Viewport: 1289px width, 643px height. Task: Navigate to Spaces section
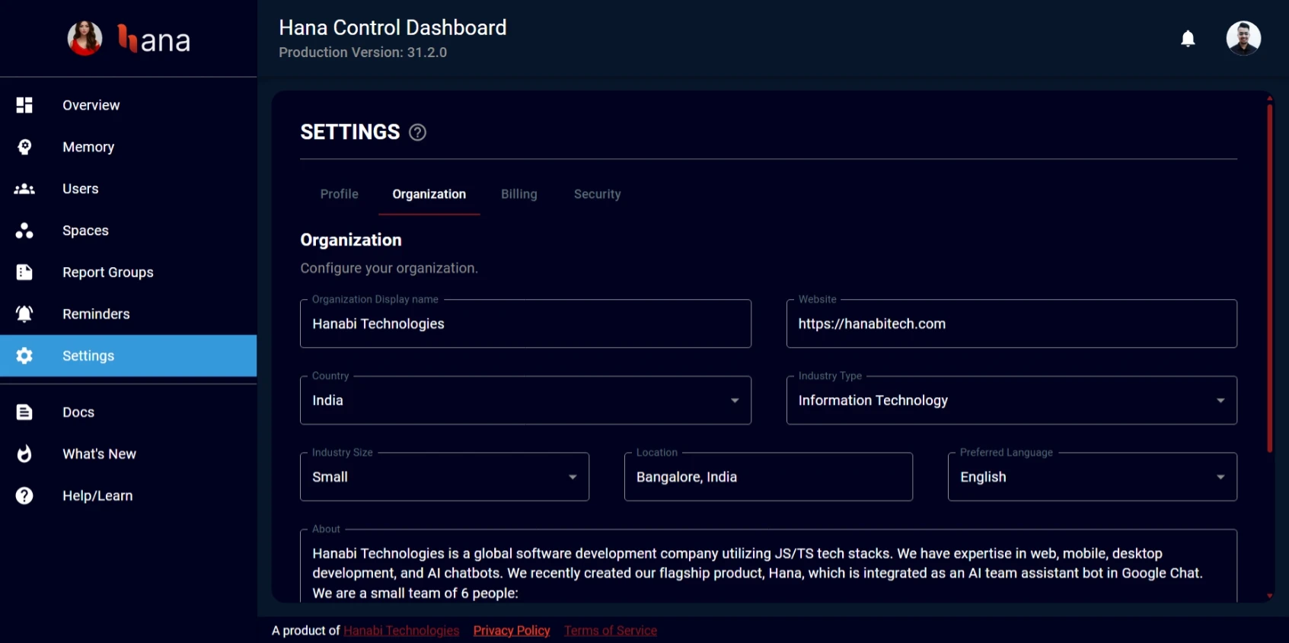(128, 231)
